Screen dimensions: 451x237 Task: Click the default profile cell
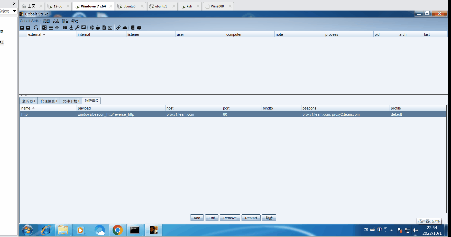coord(418,114)
